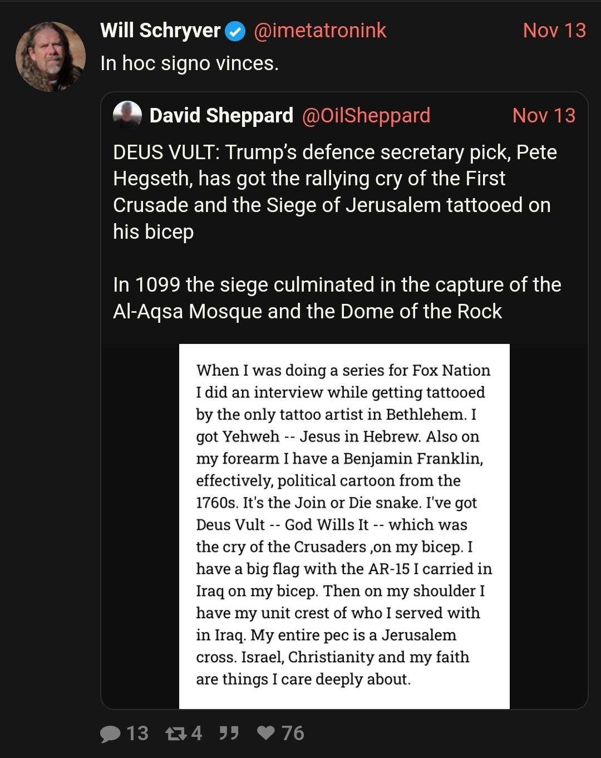Like the tweet with the heart icon
601x758 pixels.
(x=267, y=734)
